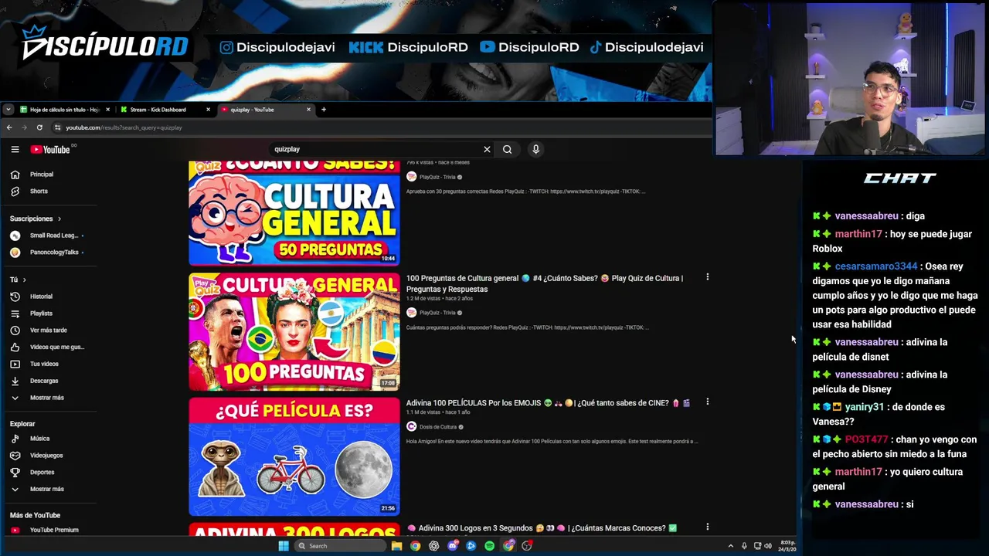Open the 100 Preguntas de Cultura general video title
This screenshot has width=989, height=556.
[x=545, y=283]
